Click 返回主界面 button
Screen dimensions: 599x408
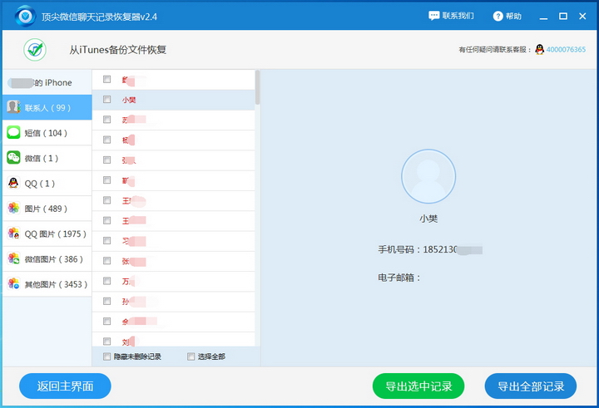(65, 386)
